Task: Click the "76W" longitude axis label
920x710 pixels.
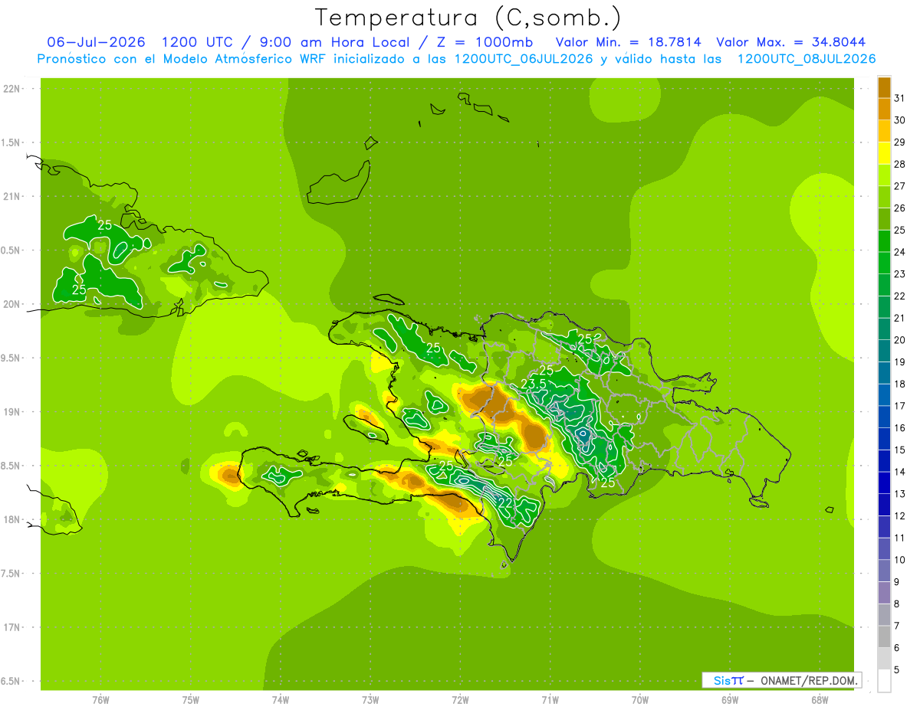Action: [x=100, y=700]
